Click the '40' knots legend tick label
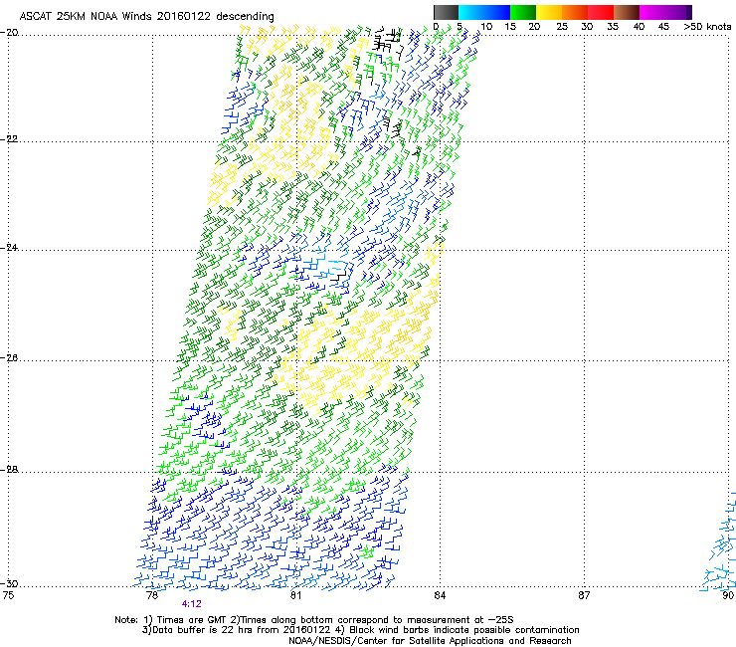This screenshot has height=647, width=736. [639, 27]
